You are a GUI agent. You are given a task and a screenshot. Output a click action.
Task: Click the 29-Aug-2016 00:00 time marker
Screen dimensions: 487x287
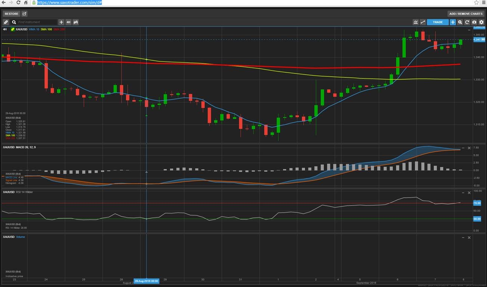click(146, 281)
